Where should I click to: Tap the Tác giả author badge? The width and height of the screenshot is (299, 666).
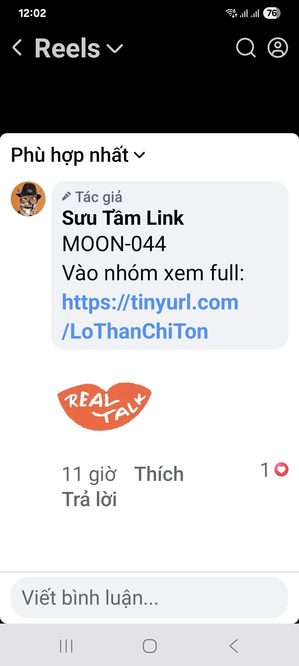[92, 197]
